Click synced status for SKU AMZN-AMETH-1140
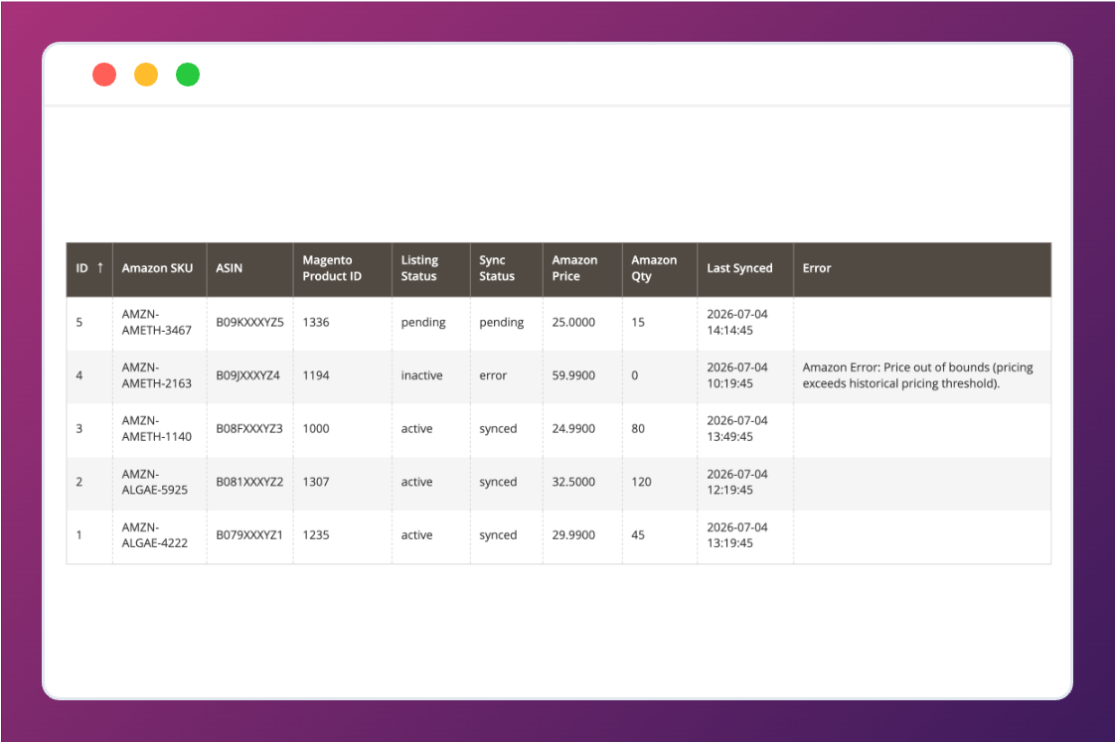Viewport: 1115px width, 742px height. point(498,428)
